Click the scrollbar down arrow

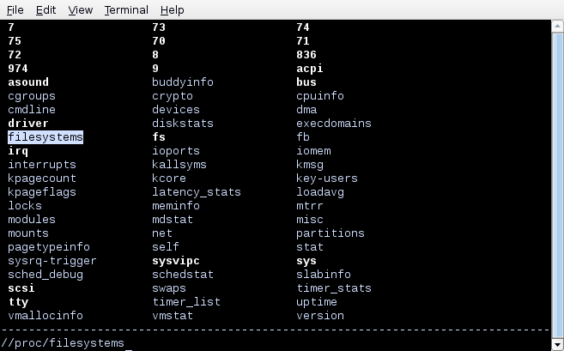click(x=557, y=345)
